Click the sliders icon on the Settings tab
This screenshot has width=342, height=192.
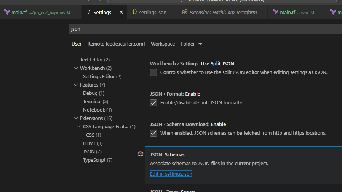point(89,13)
